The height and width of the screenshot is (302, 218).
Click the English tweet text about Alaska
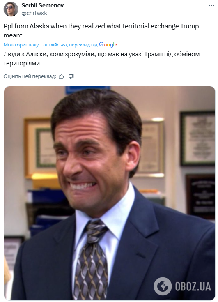pyautogui.click(x=101, y=31)
